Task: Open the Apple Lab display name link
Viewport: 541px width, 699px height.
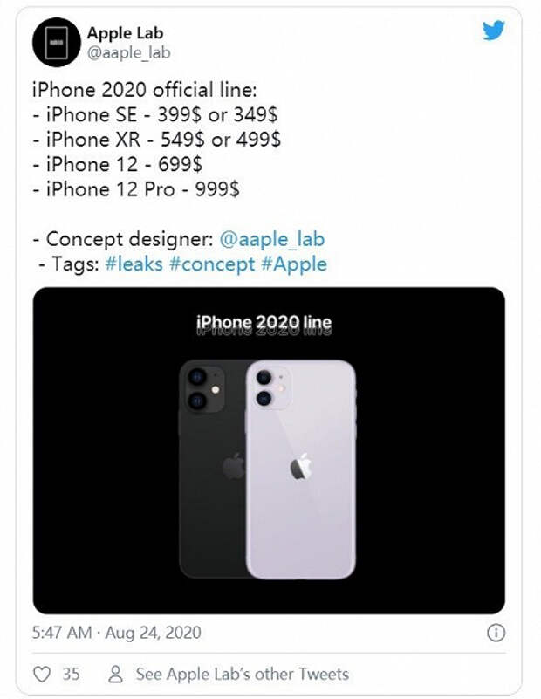Action: [125, 33]
